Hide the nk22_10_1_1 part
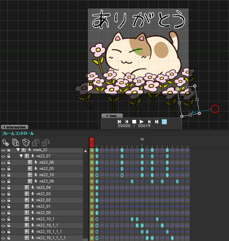 (x=3, y=225)
